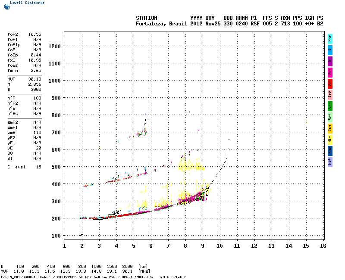Click the Lowell Digisonde globe logo
Viewport: 345px width, 280px height.
(7, 6)
